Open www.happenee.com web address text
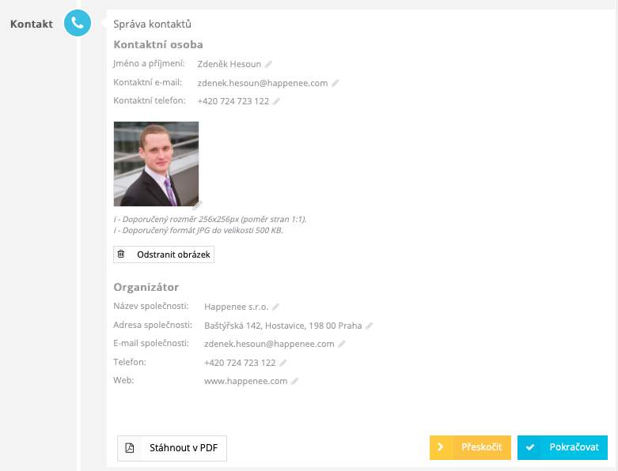 (245, 381)
